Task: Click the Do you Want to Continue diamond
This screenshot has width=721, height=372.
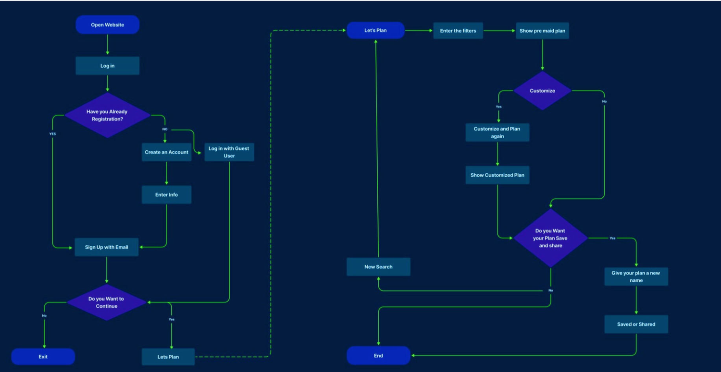Action: tap(106, 302)
